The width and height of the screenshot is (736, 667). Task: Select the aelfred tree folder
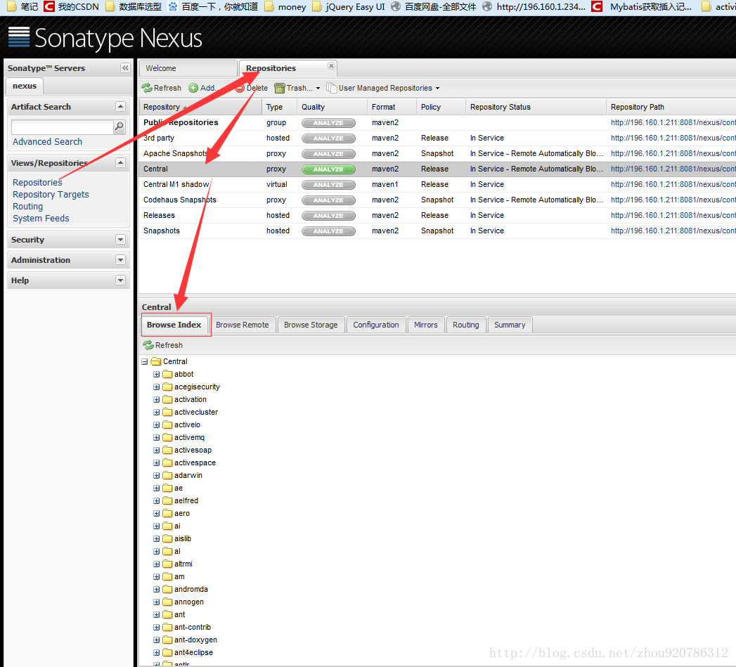click(186, 501)
